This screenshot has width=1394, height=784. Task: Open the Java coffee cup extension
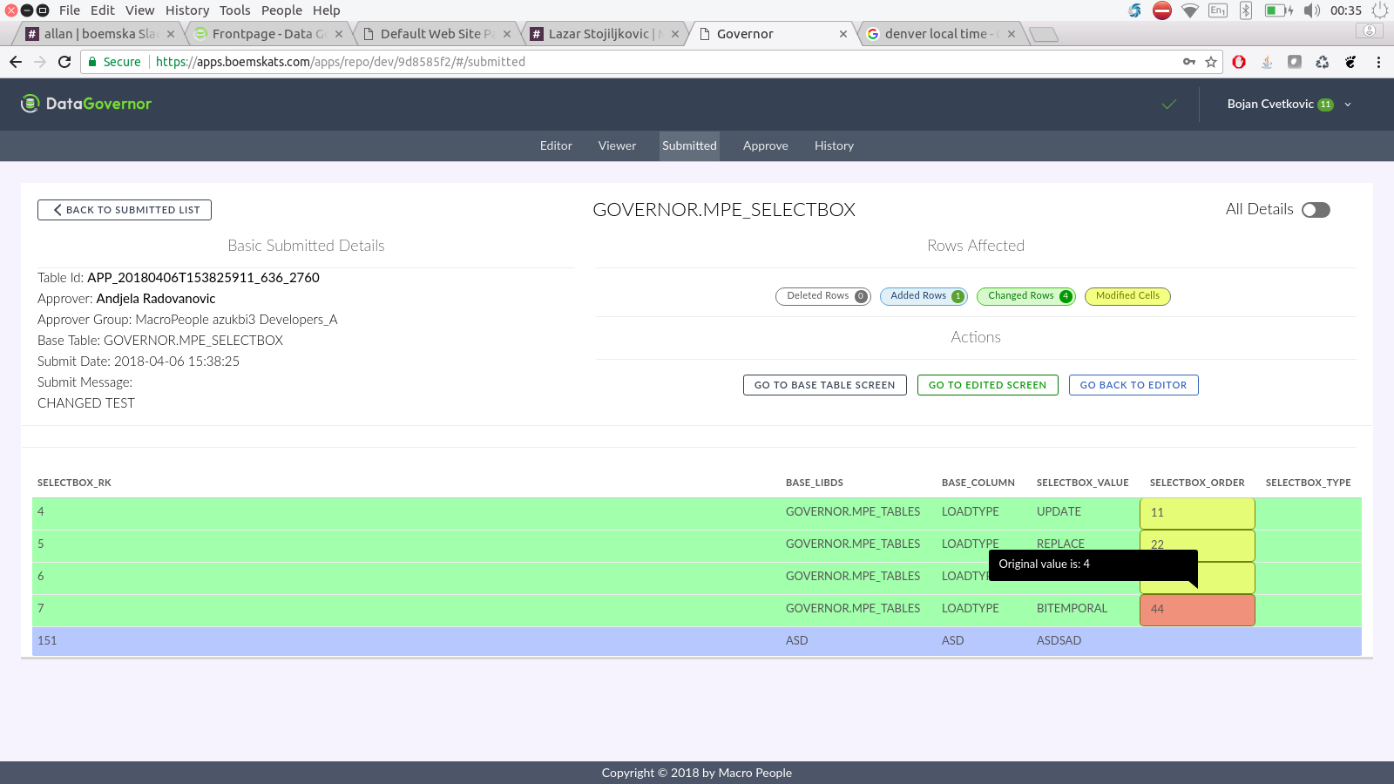1267,62
